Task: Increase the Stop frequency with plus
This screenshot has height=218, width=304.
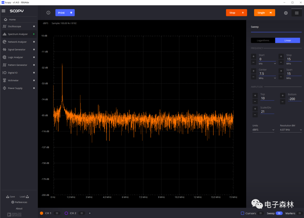Action: coord(281,56)
